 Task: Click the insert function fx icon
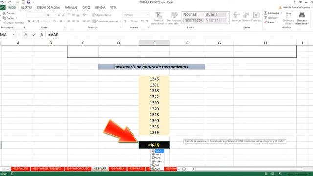41,35
